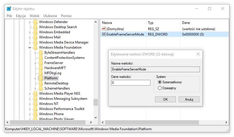
Task: Click the Windows Media Player NSS folder icon
Action: click(36, 94)
